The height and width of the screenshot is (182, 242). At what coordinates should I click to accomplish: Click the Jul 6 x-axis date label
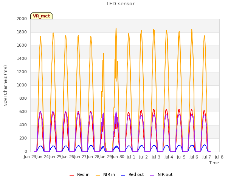tap(194, 157)
